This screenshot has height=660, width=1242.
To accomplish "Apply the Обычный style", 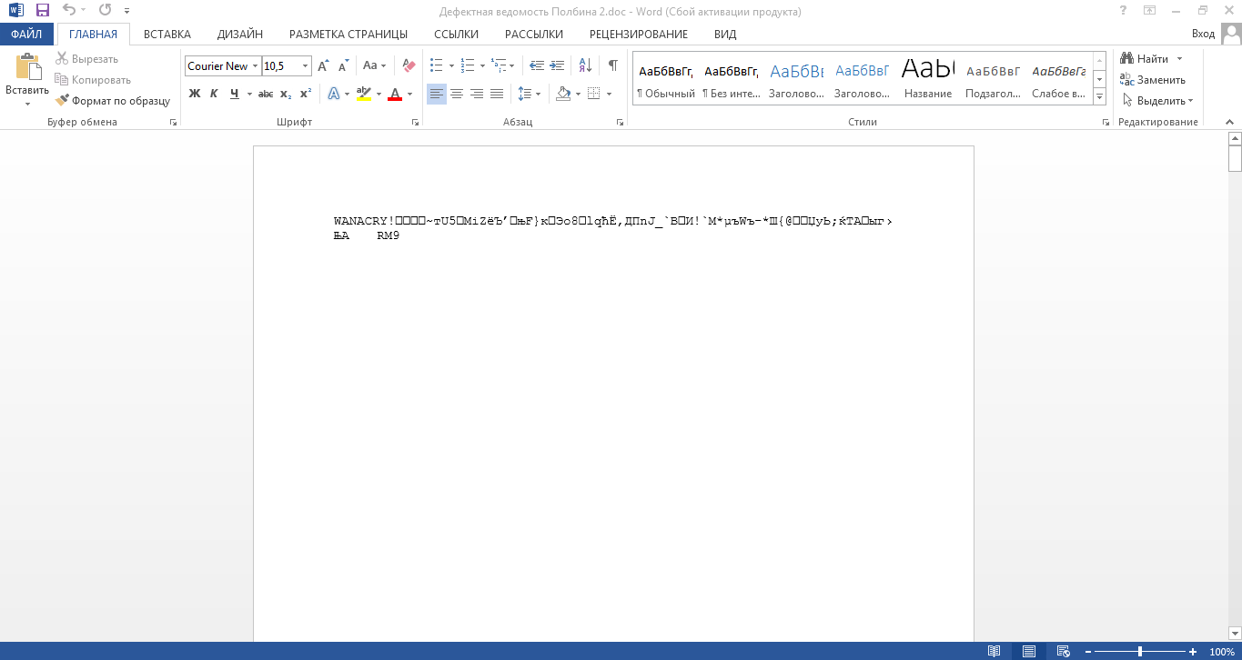I will point(666,79).
